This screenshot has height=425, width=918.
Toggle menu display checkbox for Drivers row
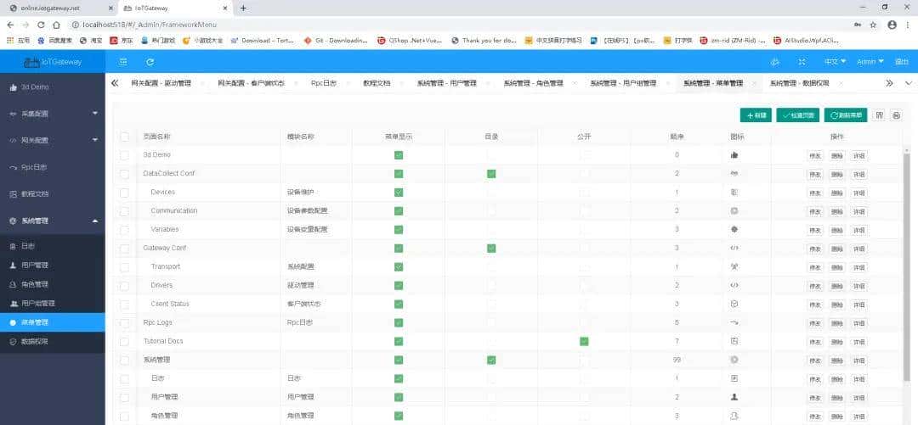click(399, 285)
